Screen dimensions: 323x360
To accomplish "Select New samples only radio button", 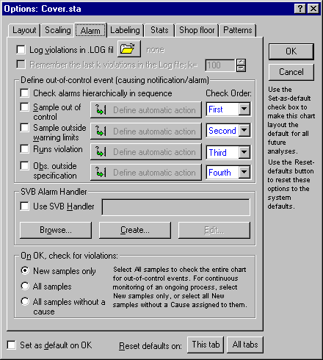I will pos(25,270).
